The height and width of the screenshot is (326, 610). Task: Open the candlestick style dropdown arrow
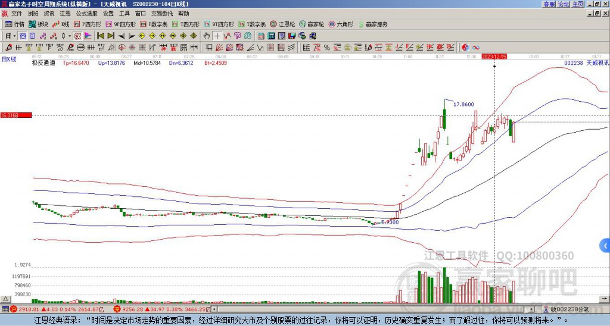[69, 36]
